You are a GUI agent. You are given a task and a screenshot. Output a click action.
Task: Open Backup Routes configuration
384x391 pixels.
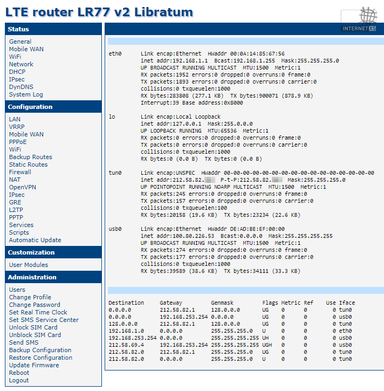[x=30, y=157]
